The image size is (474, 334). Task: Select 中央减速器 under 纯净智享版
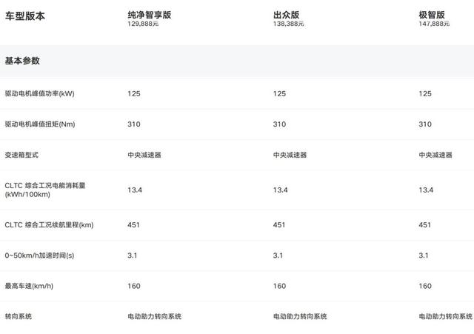pyautogui.click(x=144, y=155)
